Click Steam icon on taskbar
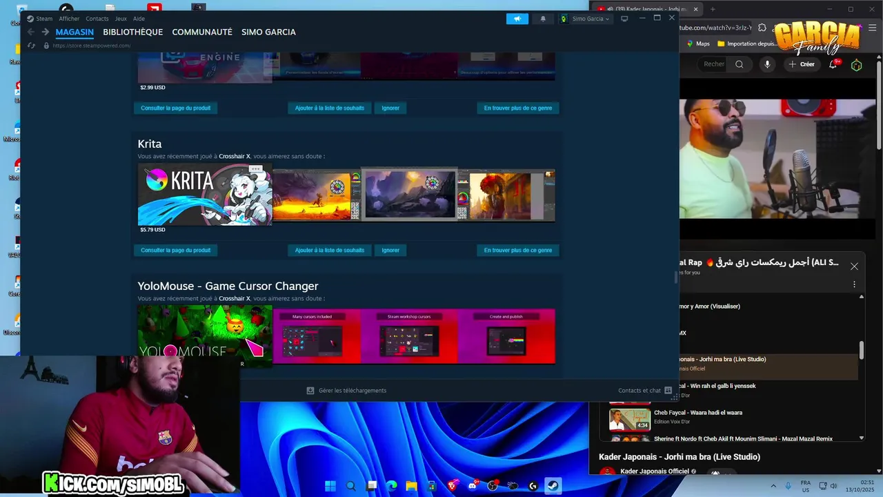Viewport: 883px width, 497px height. tap(553, 486)
